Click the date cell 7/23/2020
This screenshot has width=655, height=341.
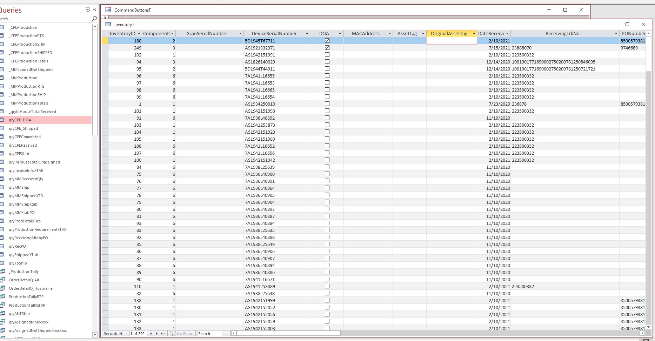(494, 104)
